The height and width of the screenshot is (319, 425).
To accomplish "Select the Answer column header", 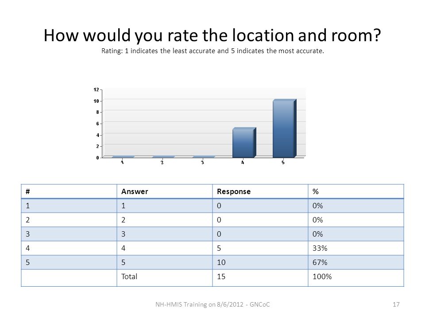I will 165,191.
